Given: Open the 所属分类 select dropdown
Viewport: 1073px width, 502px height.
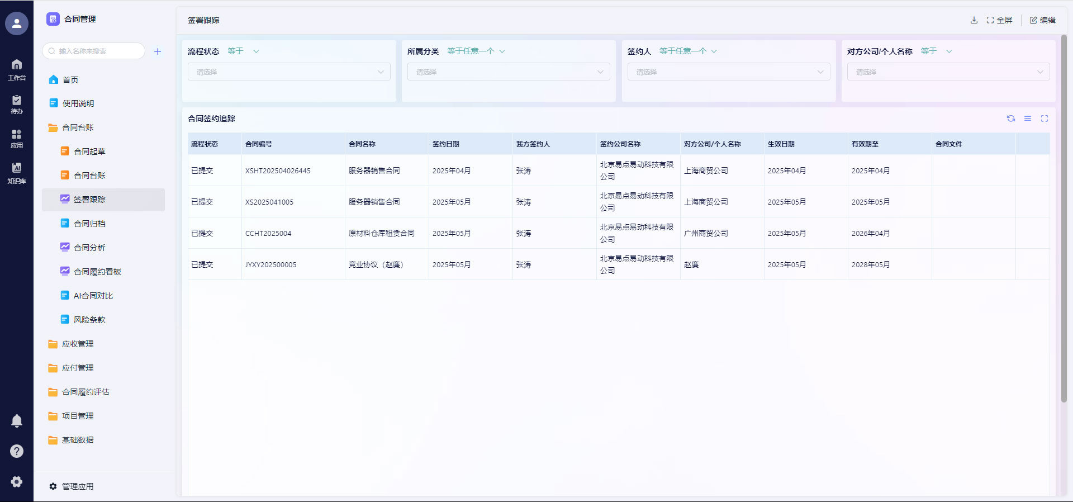Looking at the screenshot, I should coord(509,72).
